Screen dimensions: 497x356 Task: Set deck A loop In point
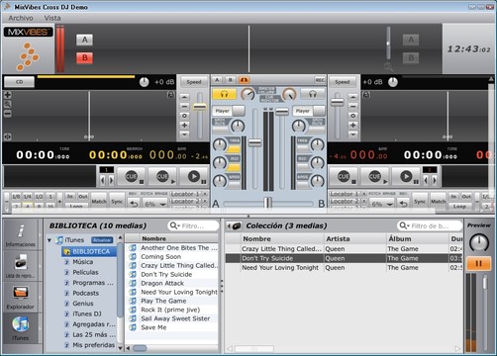coord(69,197)
